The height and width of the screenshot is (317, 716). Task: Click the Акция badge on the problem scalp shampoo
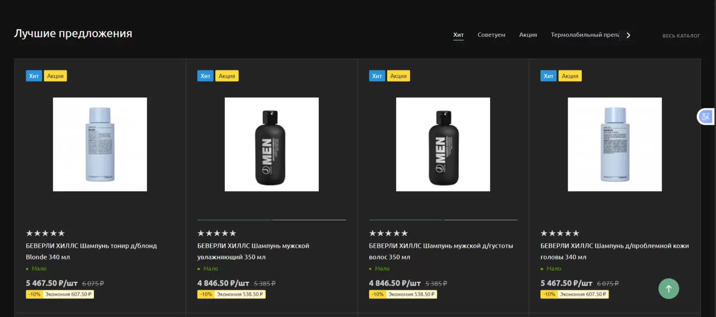pyautogui.click(x=570, y=76)
